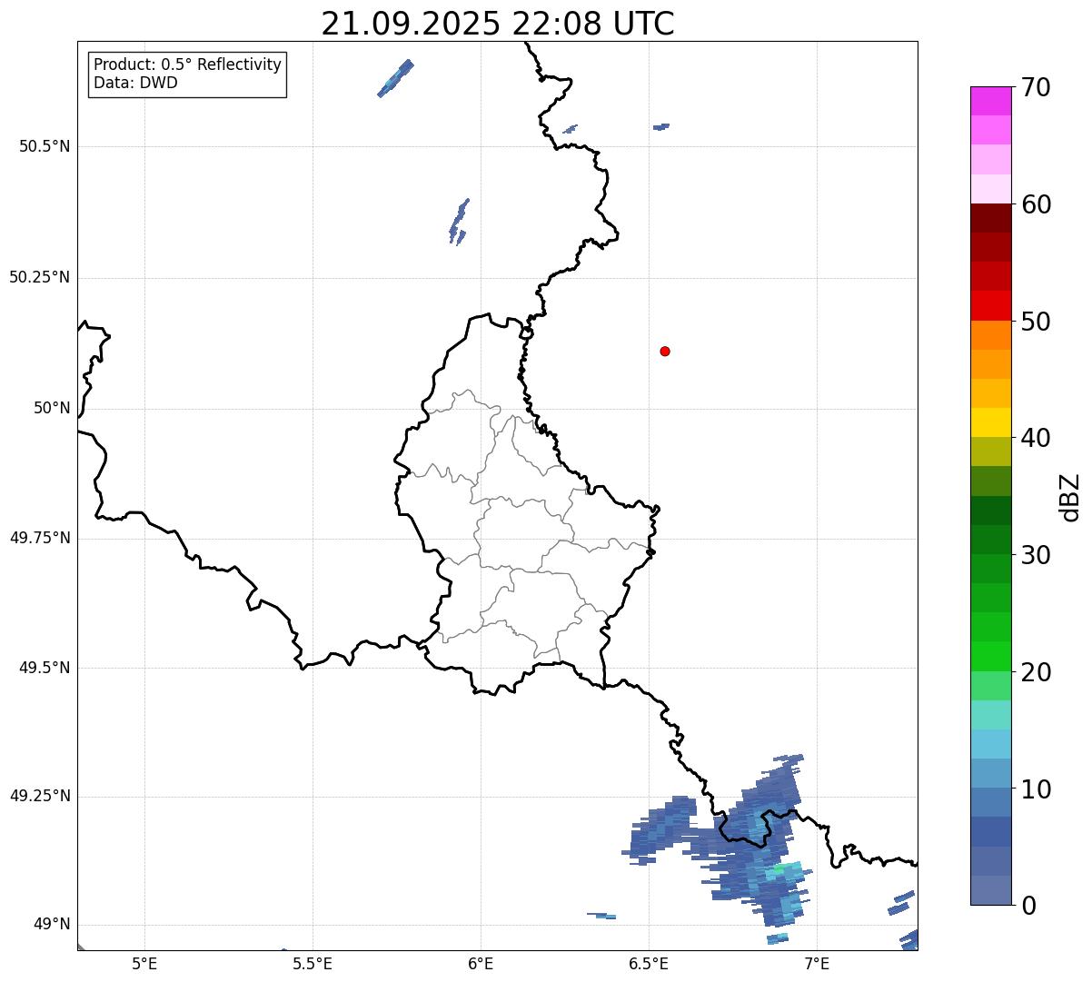The height and width of the screenshot is (982, 1092).
Task: Click the echo streak at the top near 5.75°E
Action: (395, 78)
